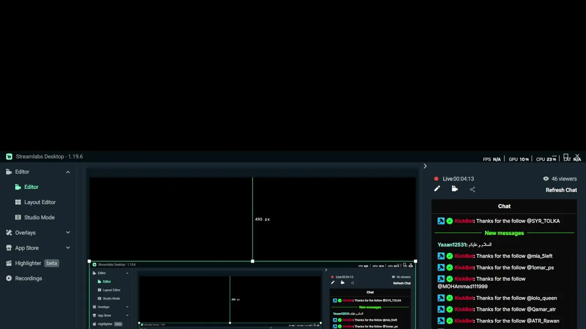Click the KickBot username in the @lolo_queen message
The image size is (586, 329).
(x=464, y=298)
